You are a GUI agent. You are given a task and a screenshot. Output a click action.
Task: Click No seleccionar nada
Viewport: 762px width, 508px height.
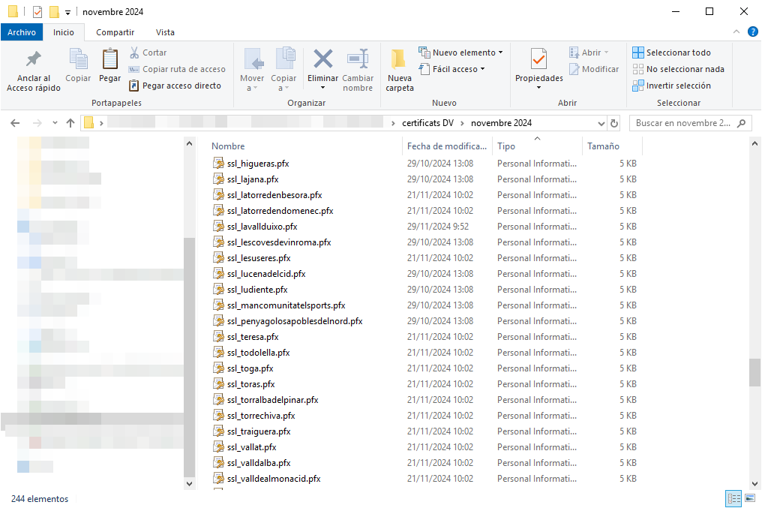679,69
